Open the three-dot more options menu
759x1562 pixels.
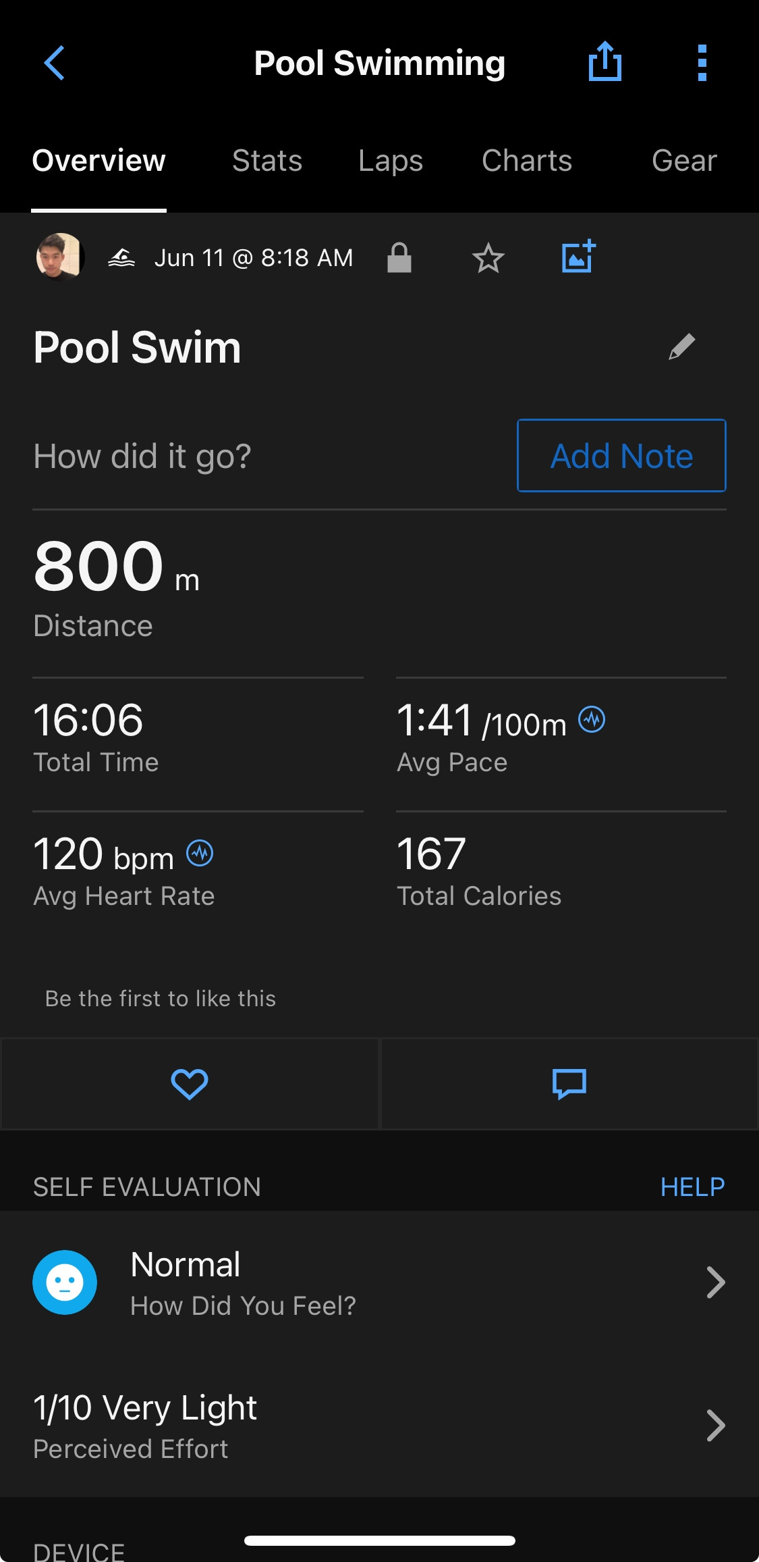pyautogui.click(x=702, y=63)
